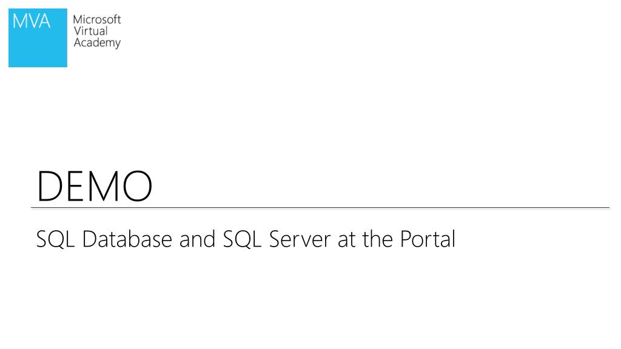Click the word "Database" in the subtitle

point(126,239)
